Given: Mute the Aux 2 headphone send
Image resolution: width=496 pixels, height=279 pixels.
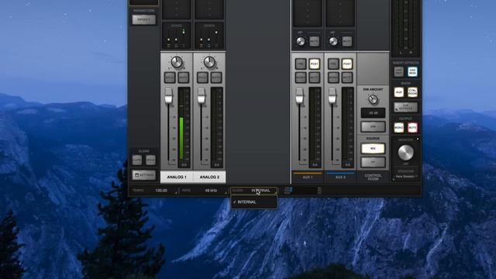Looking at the screenshot, I should 347,41.
